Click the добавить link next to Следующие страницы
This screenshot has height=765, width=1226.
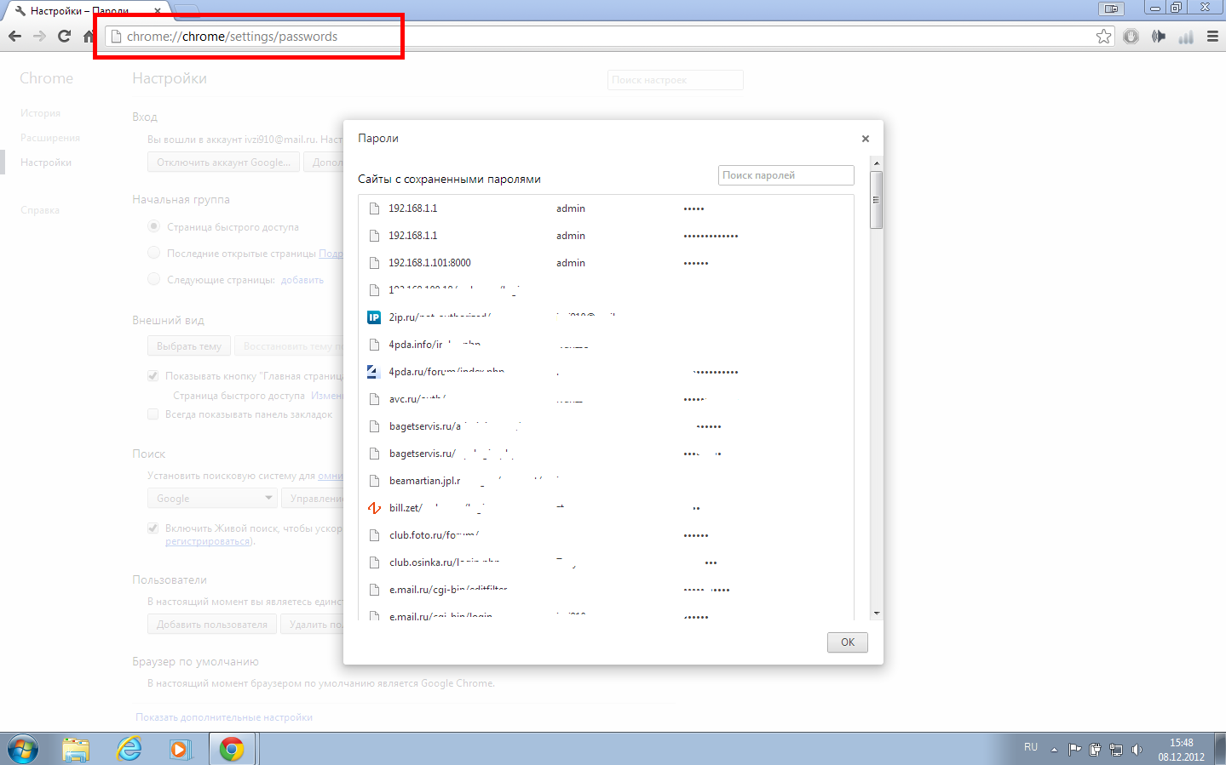302,280
